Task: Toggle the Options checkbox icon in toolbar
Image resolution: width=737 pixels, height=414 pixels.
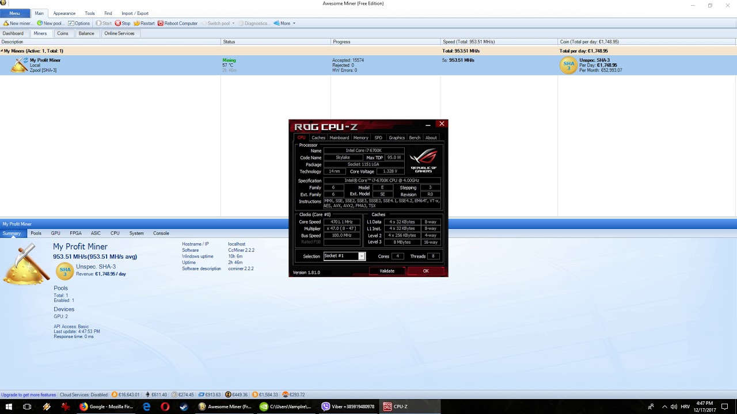Action: tap(71, 24)
